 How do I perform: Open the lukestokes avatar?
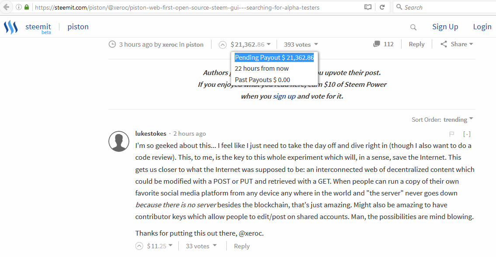point(119,141)
